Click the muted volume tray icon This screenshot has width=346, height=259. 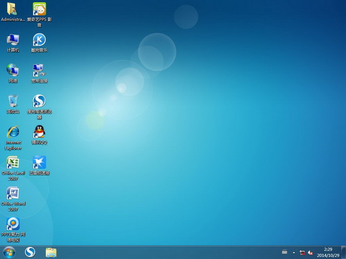310,253
